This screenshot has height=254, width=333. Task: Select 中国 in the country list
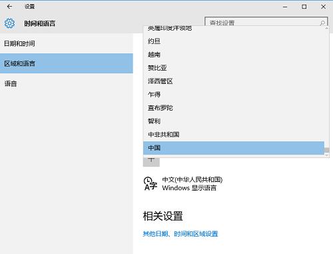[234, 148]
